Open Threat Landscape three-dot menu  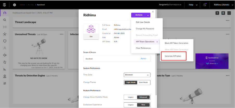tap(227, 20)
